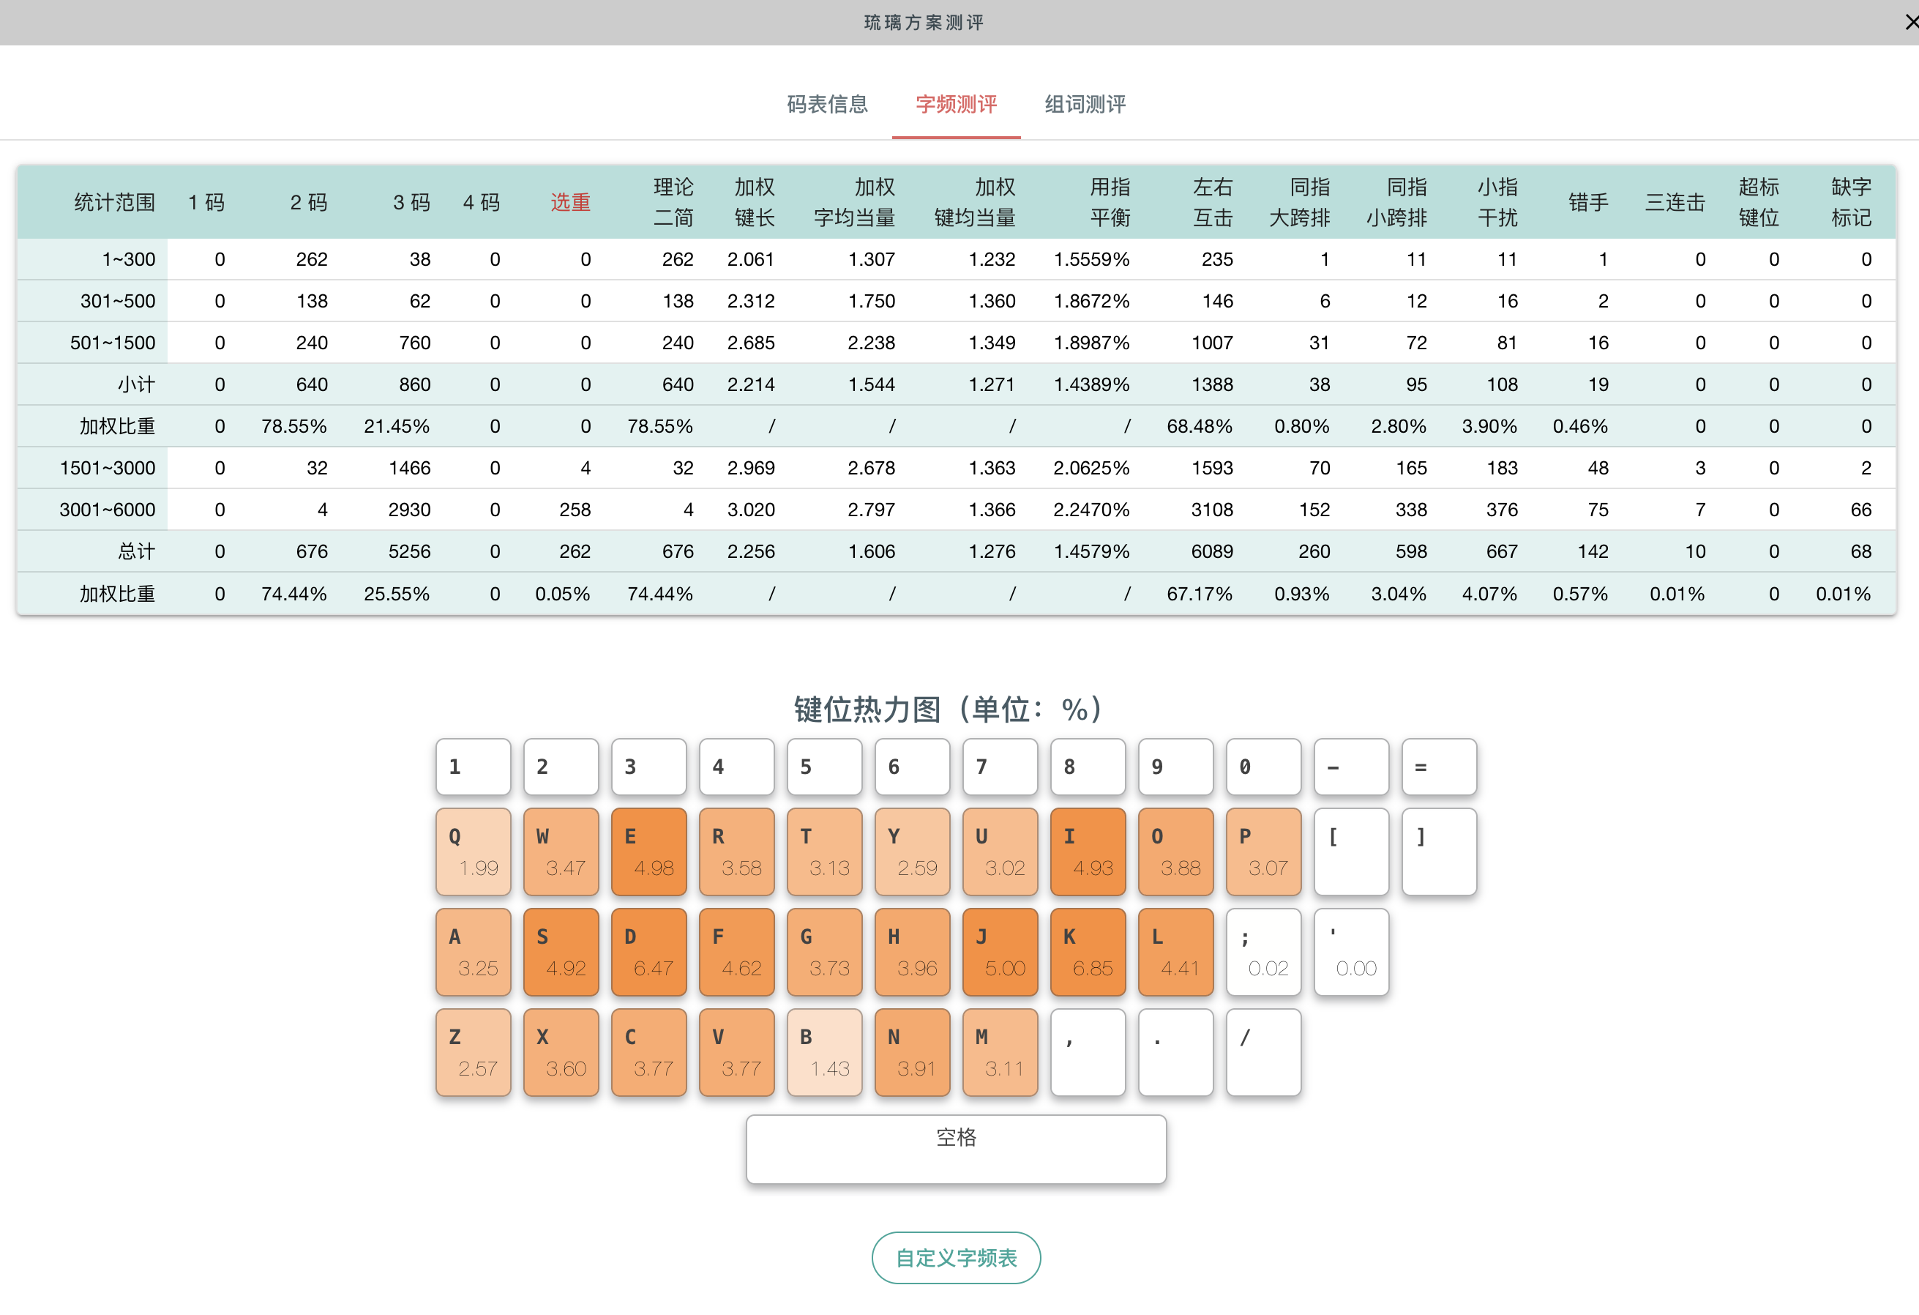Click the D key in heatmap
Image resolution: width=1919 pixels, height=1315 pixels.
pos(648,952)
